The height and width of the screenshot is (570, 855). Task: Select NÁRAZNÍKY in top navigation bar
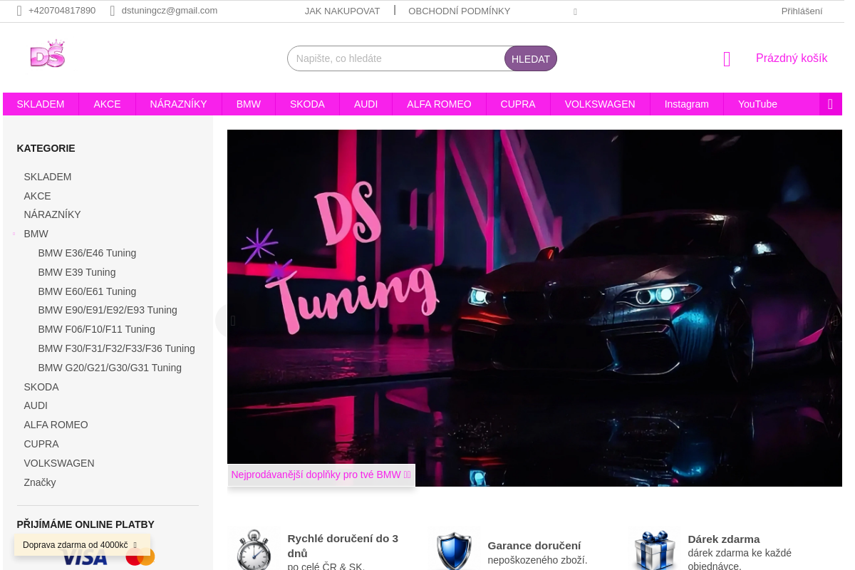point(178,104)
